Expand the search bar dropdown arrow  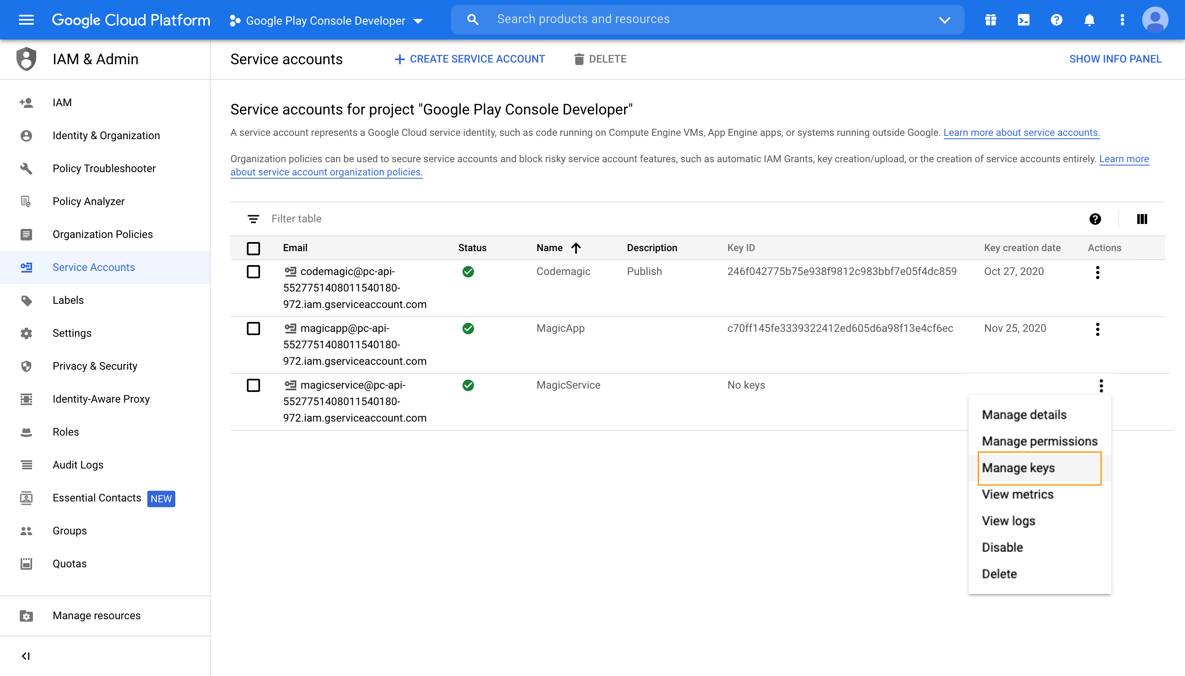pyautogui.click(x=945, y=20)
